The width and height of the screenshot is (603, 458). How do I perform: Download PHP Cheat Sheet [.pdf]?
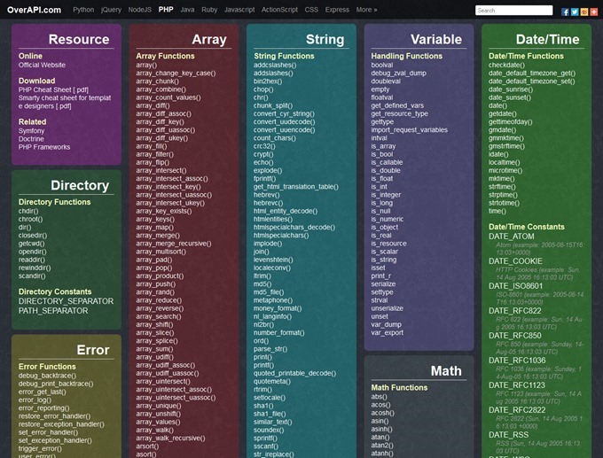point(53,89)
